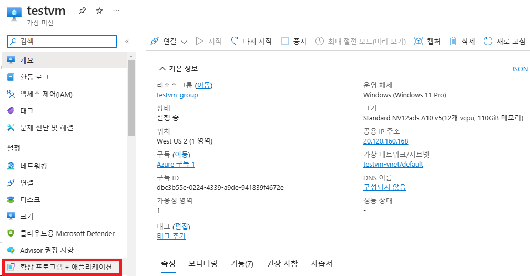
Task: Click the Microsoft Defender shield icon
Action: 11,233
